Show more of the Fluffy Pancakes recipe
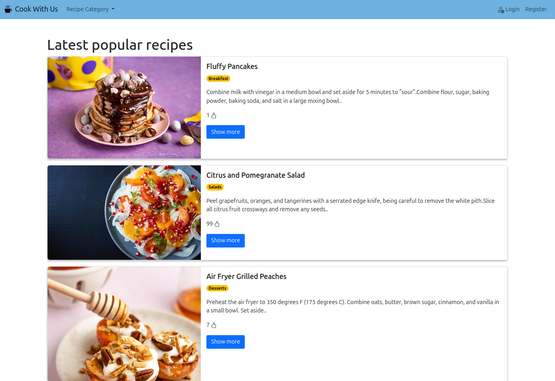 click(225, 132)
